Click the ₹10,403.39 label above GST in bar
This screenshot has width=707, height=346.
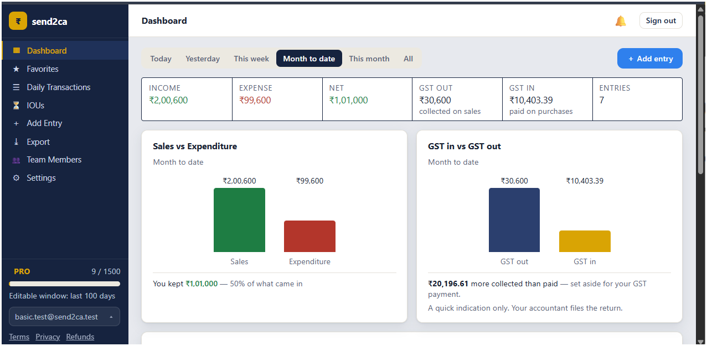585,181
